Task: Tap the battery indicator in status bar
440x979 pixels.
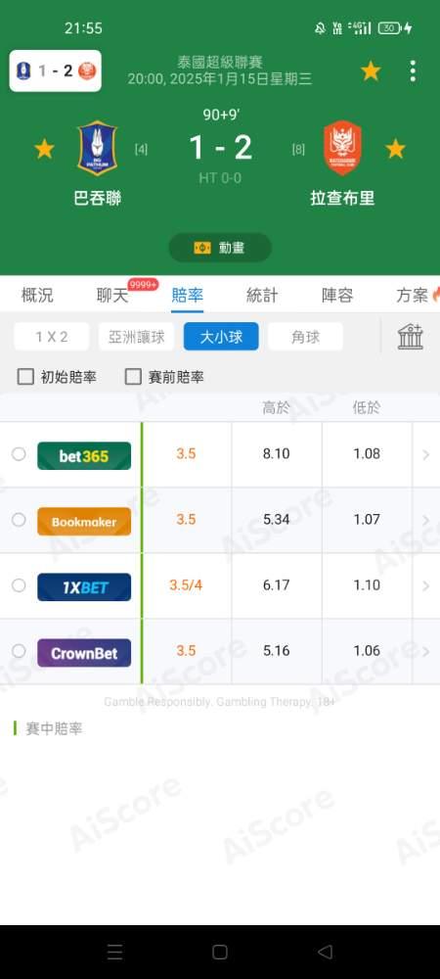Action: coord(389,28)
